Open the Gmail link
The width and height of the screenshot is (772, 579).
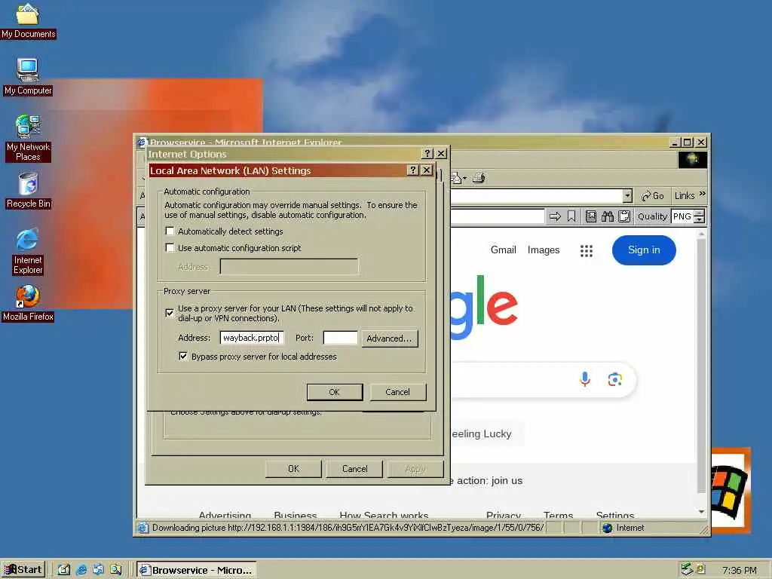(x=503, y=250)
